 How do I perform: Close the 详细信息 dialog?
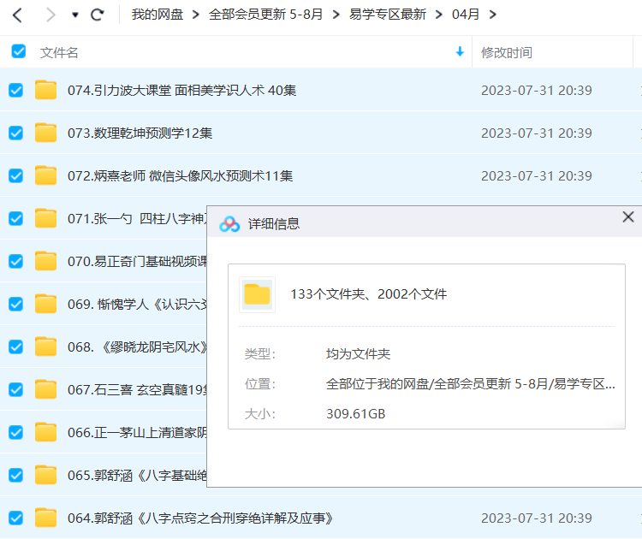tap(627, 217)
